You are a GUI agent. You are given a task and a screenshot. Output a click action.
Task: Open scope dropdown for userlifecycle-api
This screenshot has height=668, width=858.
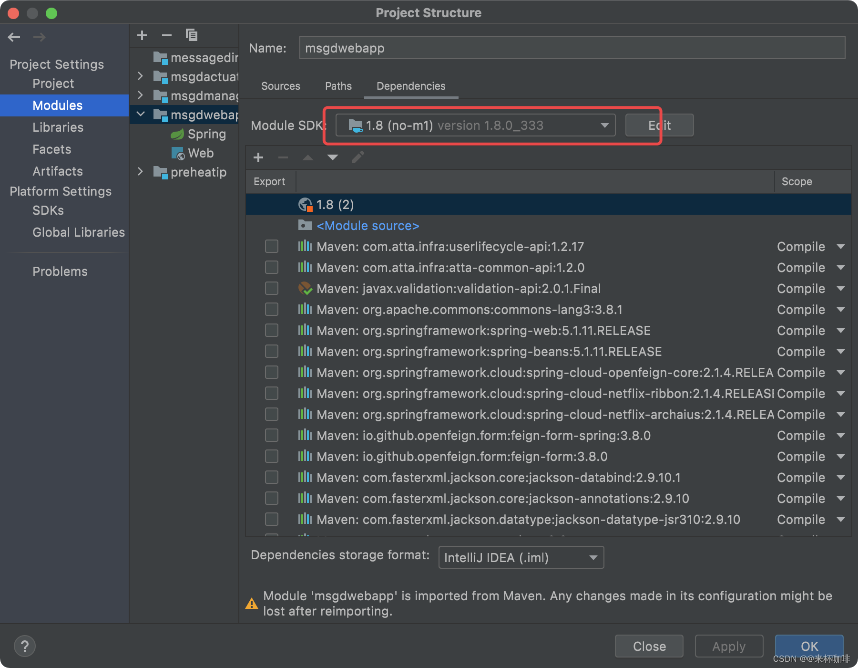point(841,247)
